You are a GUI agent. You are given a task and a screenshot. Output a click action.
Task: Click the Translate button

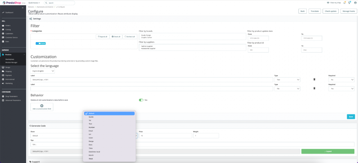[x=315, y=11]
